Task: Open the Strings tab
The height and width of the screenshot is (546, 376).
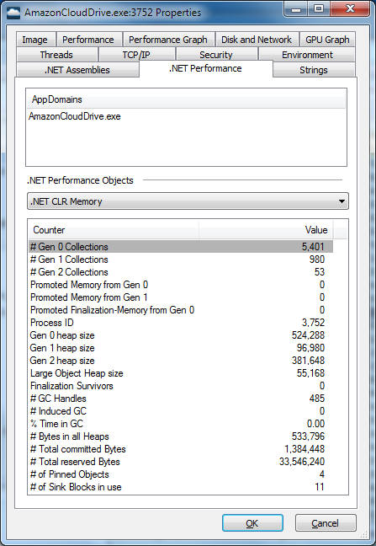Action: pos(314,70)
